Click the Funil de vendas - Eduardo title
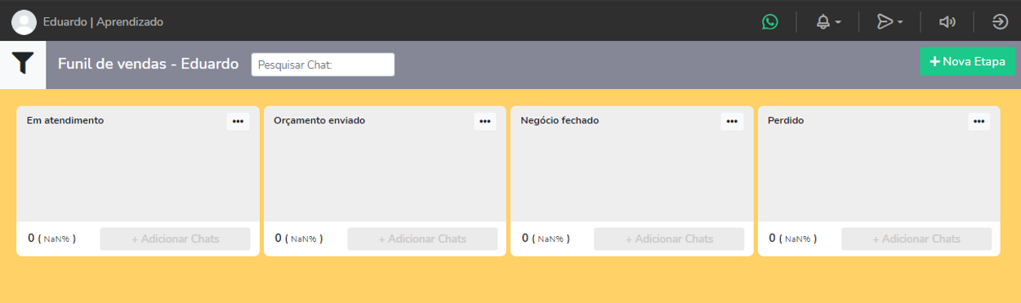Image resolution: width=1021 pixels, height=303 pixels. point(149,64)
